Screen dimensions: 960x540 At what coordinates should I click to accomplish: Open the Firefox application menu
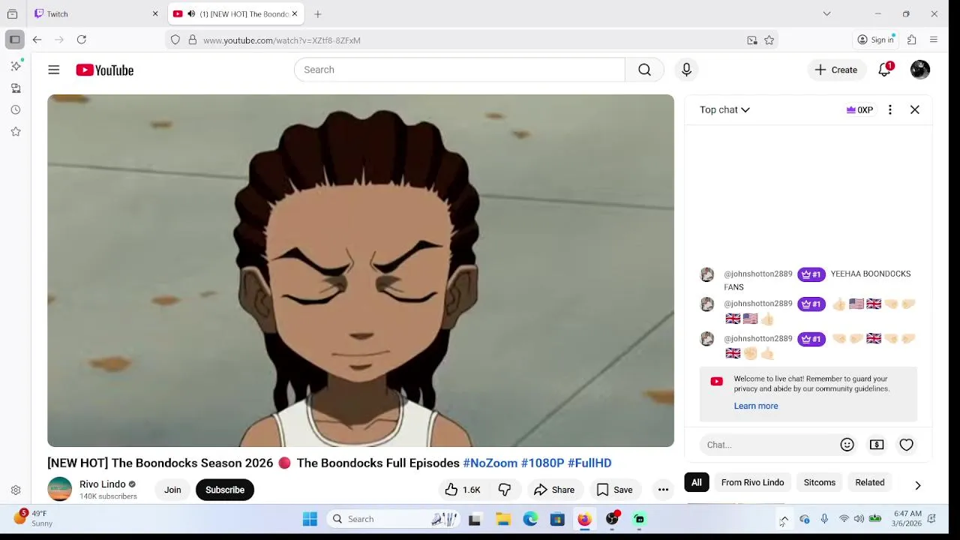tap(934, 40)
